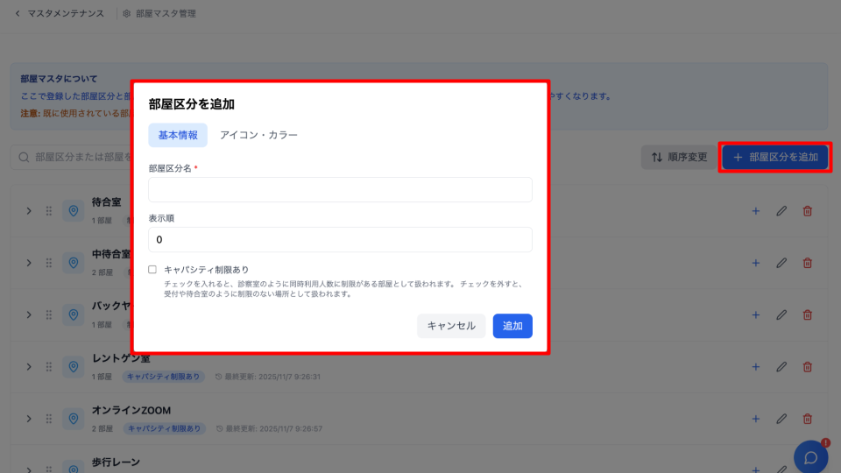Switch to the アイコン・カラー tab
841x473 pixels.
click(x=258, y=135)
